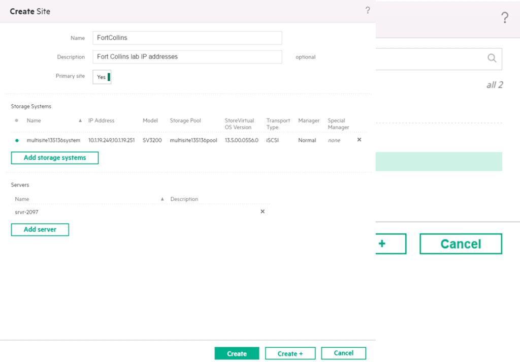Click the 'all 2' text in background window

pyautogui.click(x=495, y=85)
